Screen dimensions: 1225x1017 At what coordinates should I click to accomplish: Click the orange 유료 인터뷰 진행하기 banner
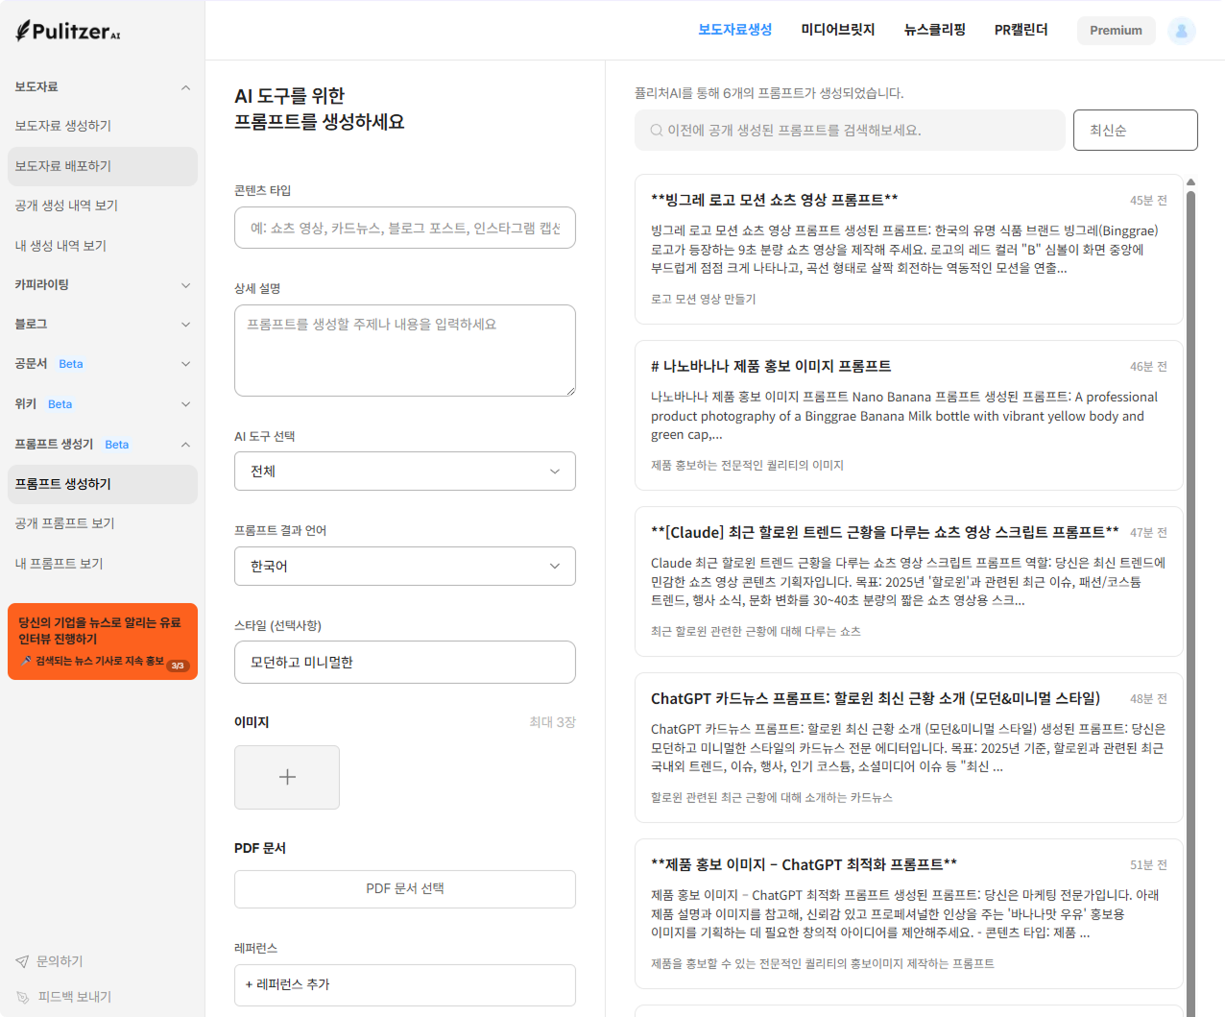coord(103,641)
